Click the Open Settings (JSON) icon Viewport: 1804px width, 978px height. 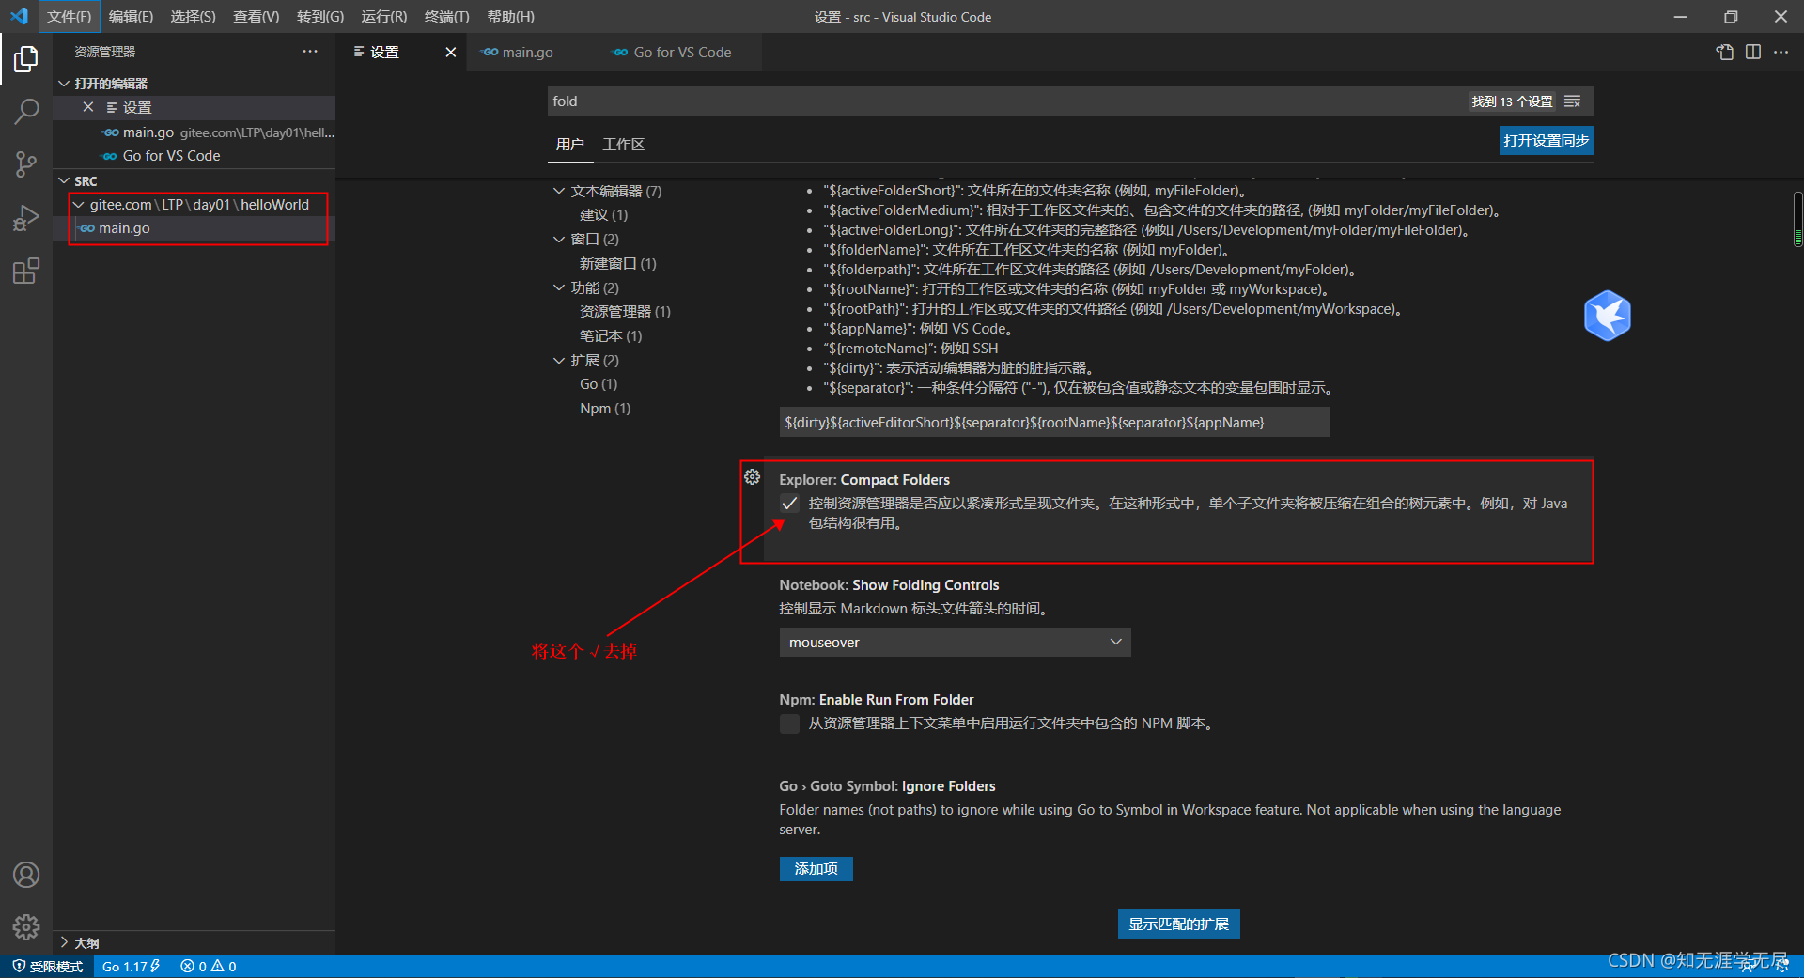(x=1725, y=53)
